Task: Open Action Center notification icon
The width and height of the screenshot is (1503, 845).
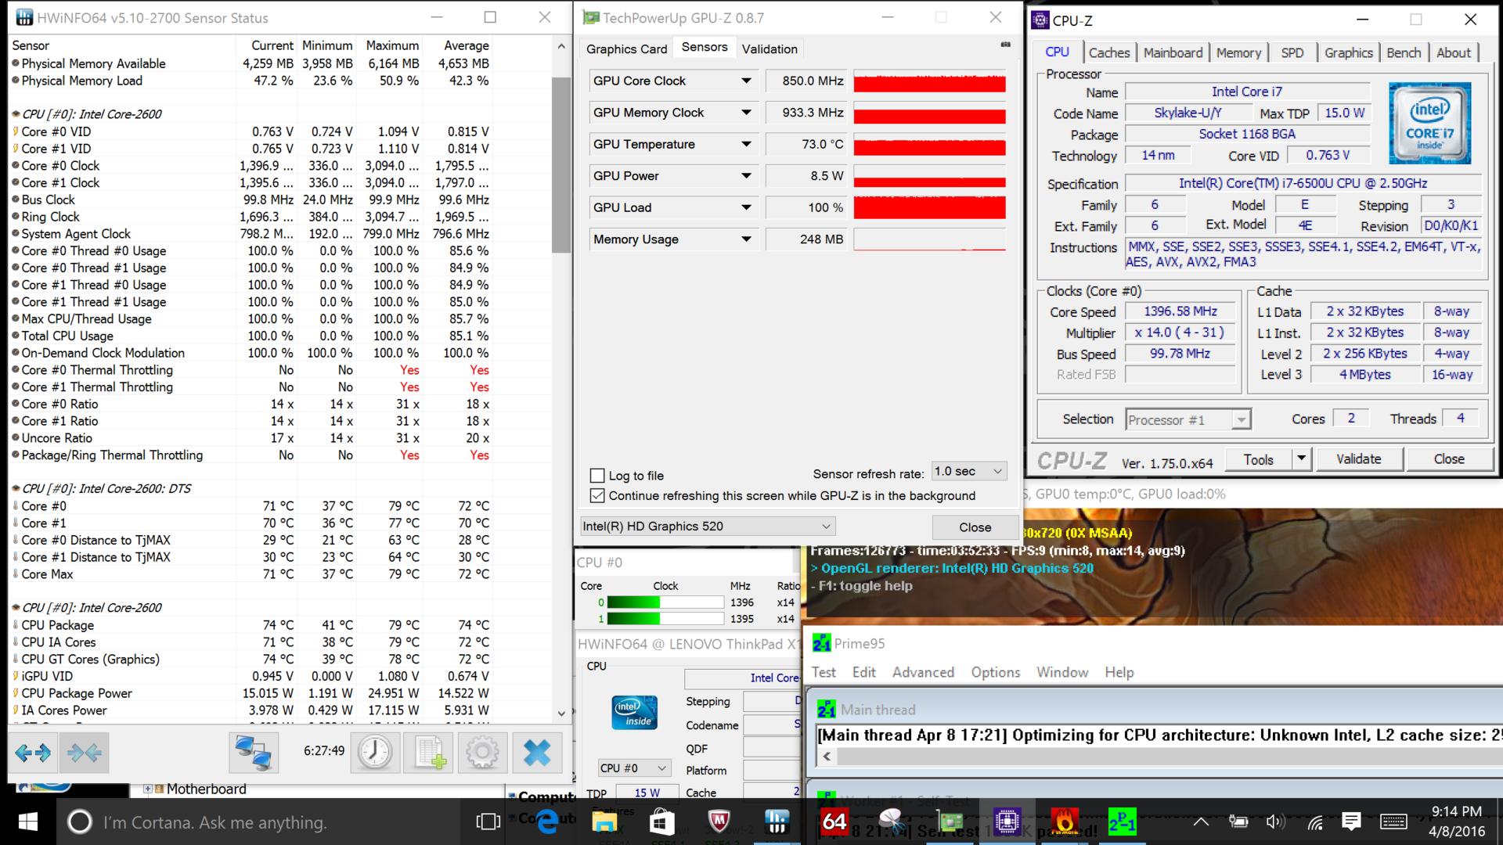Action: tap(1351, 822)
